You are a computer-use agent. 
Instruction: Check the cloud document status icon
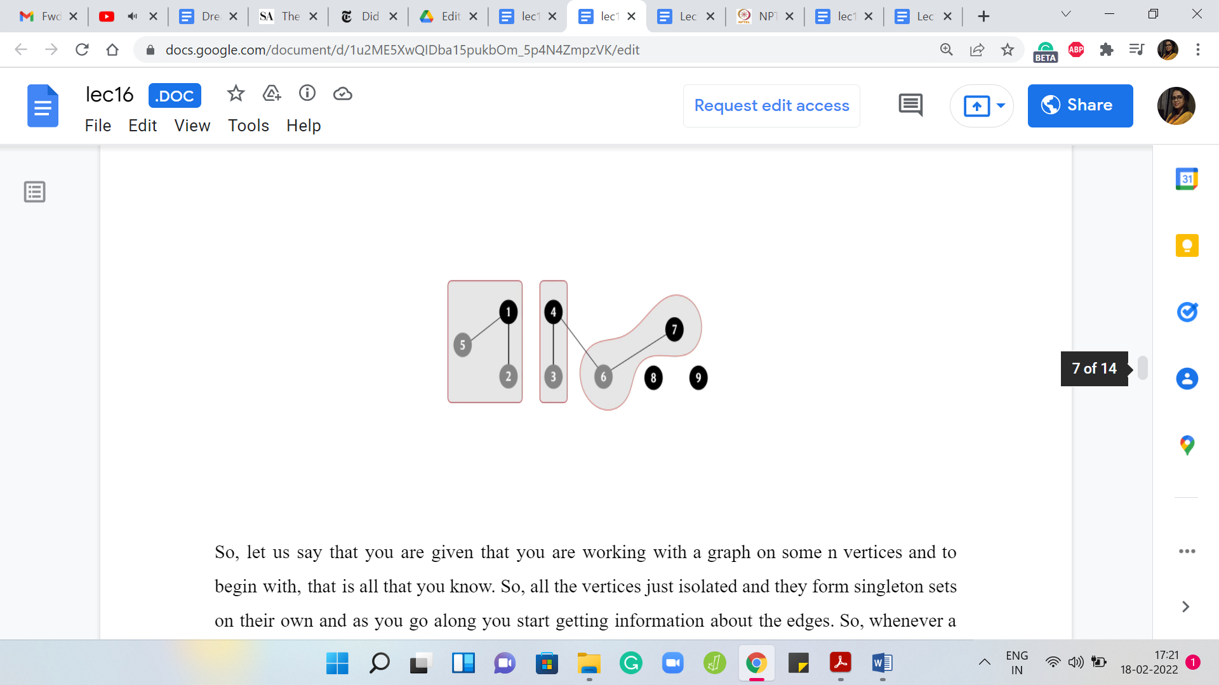coord(343,94)
